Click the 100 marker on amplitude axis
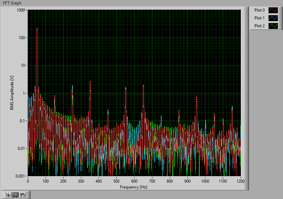Image resolution: width=283 pixels, height=199 pixels. click(22, 37)
